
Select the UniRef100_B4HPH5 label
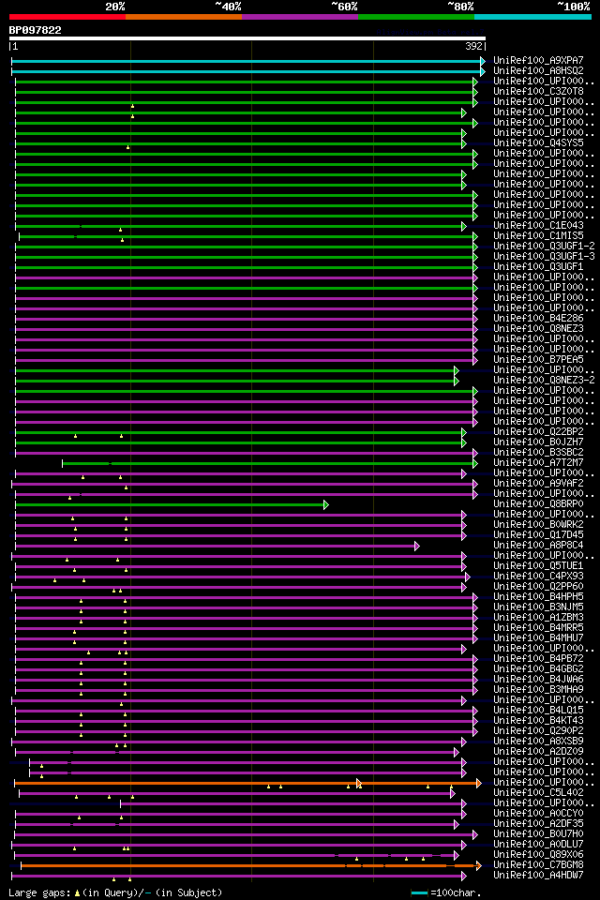click(x=538, y=597)
